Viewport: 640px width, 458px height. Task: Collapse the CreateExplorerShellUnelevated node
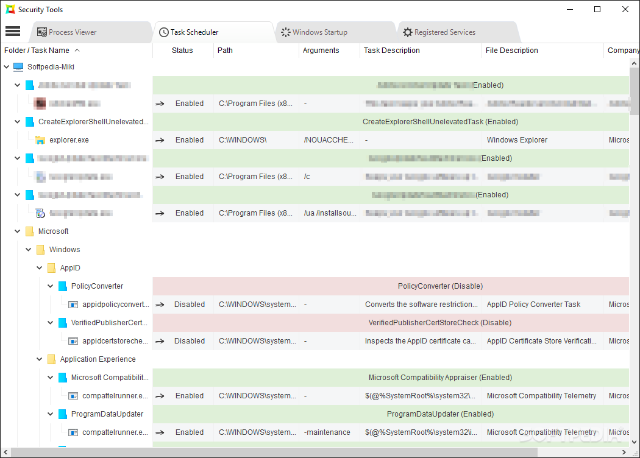(17, 122)
